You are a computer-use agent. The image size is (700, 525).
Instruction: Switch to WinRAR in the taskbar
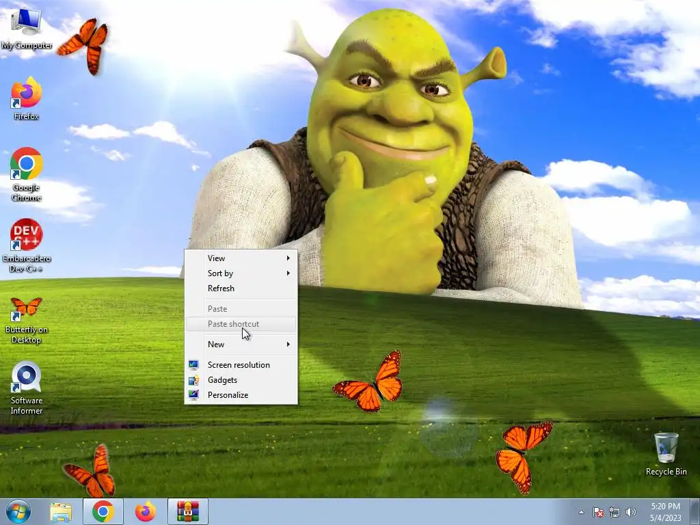pos(187,511)
